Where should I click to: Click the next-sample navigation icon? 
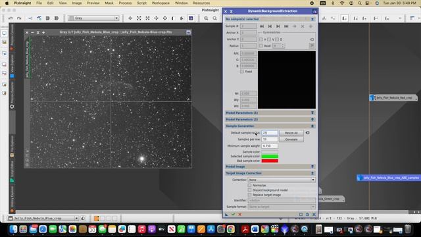pos(278,26)
